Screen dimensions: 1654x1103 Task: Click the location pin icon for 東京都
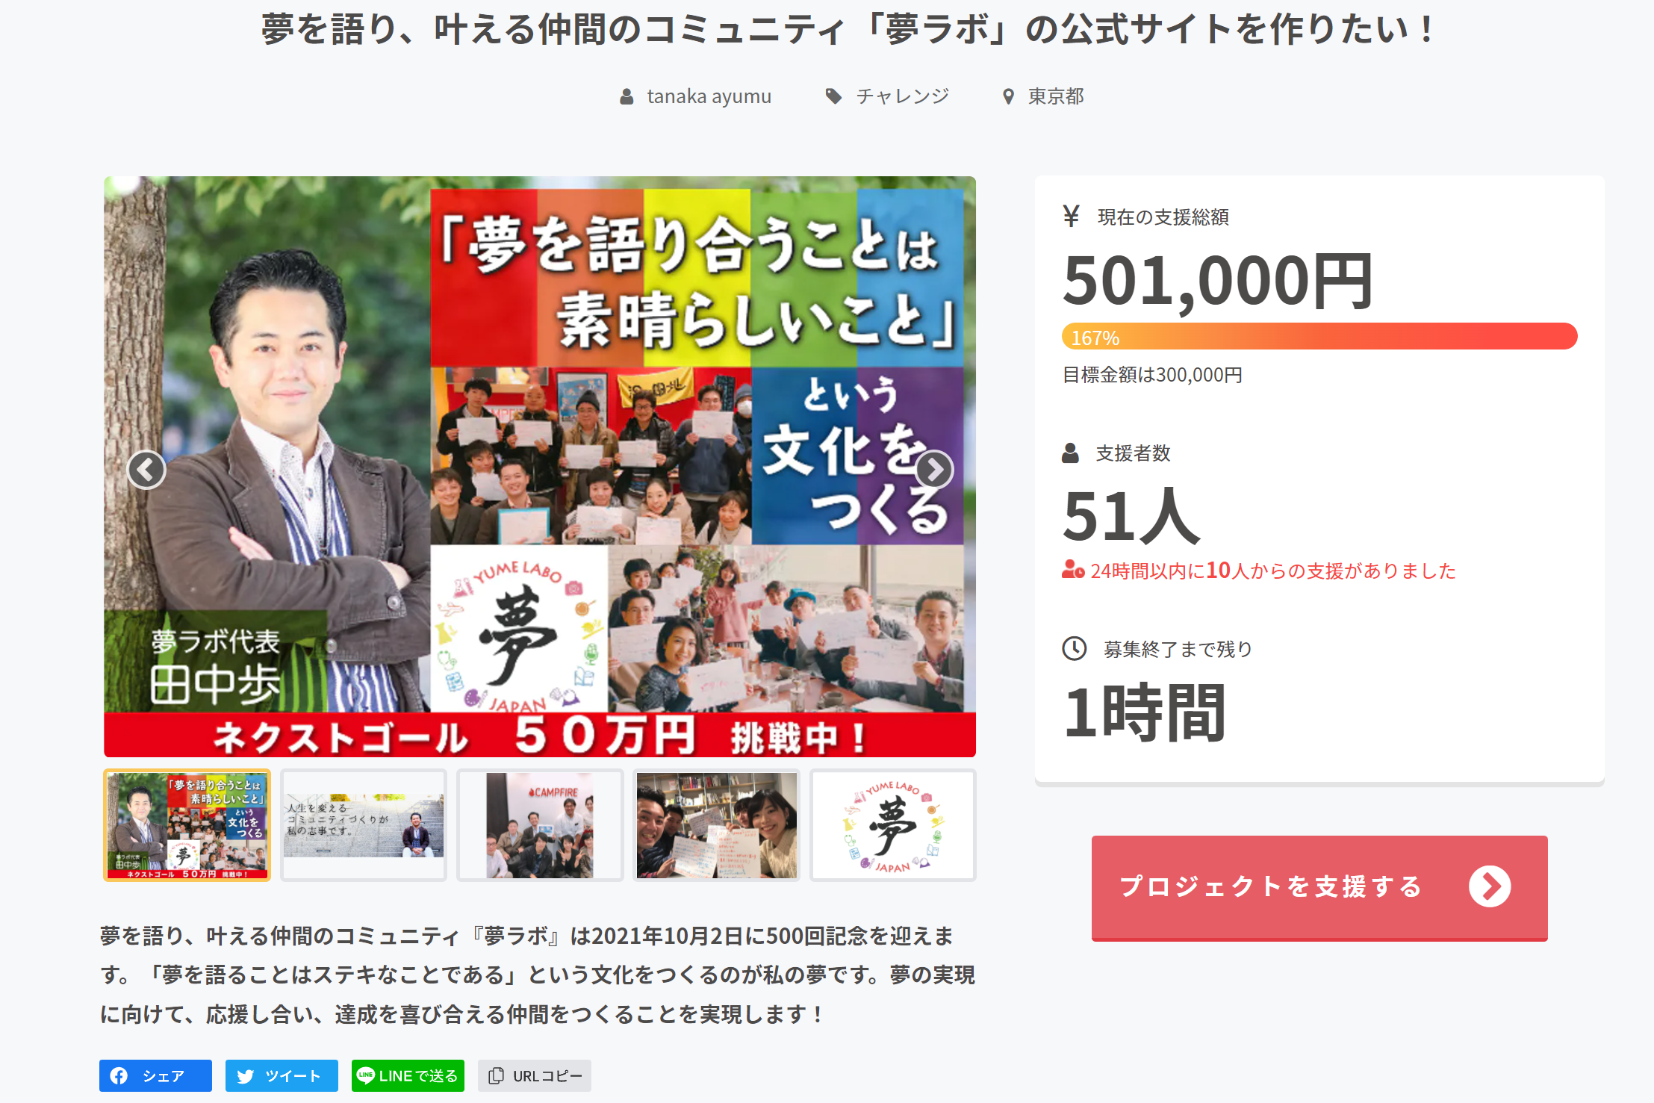(1008, 96)
